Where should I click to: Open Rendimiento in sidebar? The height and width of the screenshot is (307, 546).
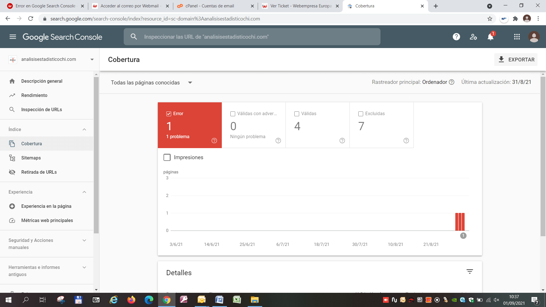tap(47, 95)
